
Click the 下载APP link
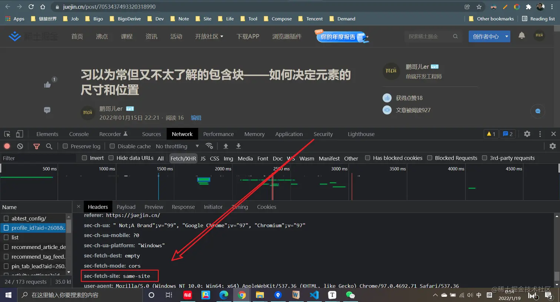tap(248, 36)
